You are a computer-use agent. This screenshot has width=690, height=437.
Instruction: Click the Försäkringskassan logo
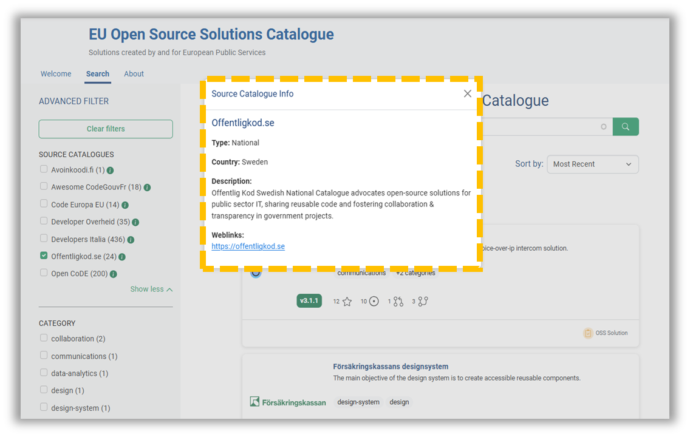pos(289,402)
